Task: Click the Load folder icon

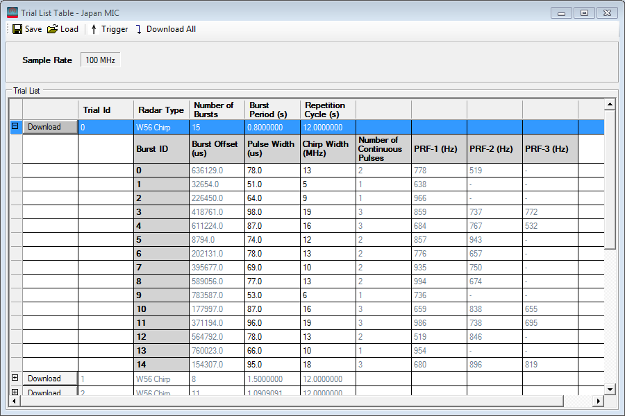Action: click(x=52, y=29)
